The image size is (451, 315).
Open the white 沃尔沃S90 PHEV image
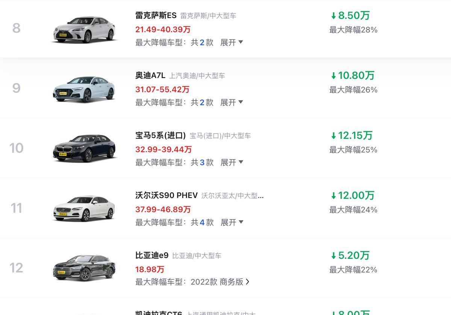[x=84, y=208]
